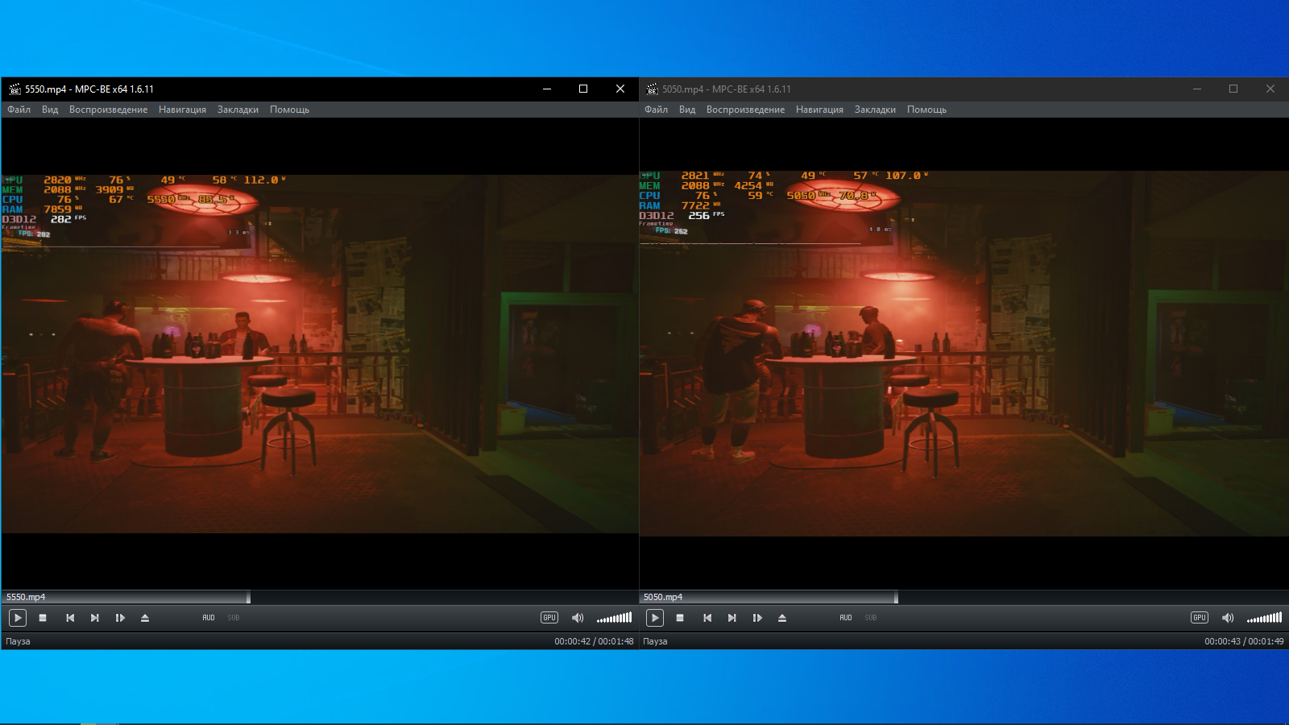Click the 5050.mp4 filename label above controls

663,597
